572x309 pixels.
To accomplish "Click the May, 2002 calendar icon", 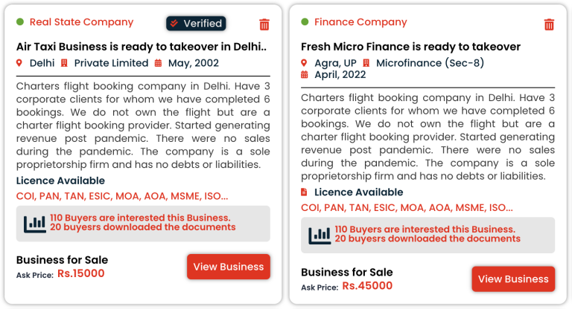I will click(158, 63).
